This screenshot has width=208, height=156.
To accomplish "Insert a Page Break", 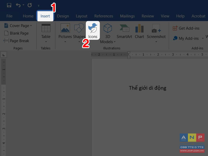I will point(16,41).
